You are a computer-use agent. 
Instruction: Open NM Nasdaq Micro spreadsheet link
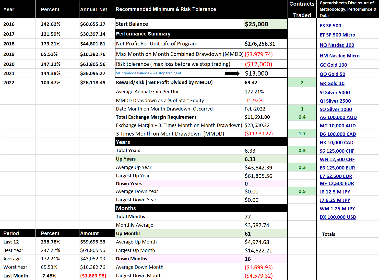339,56
